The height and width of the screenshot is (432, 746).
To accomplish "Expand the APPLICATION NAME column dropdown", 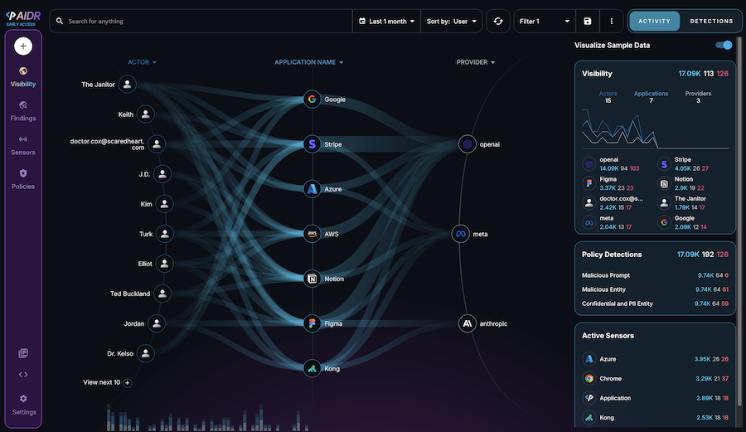I will pyautogui.click(x=309, y=62).
